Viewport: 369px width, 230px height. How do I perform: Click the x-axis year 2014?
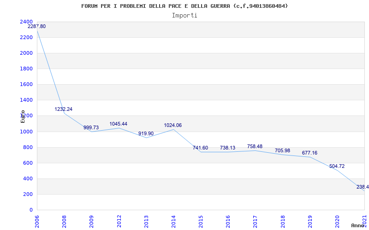[174, 222]
